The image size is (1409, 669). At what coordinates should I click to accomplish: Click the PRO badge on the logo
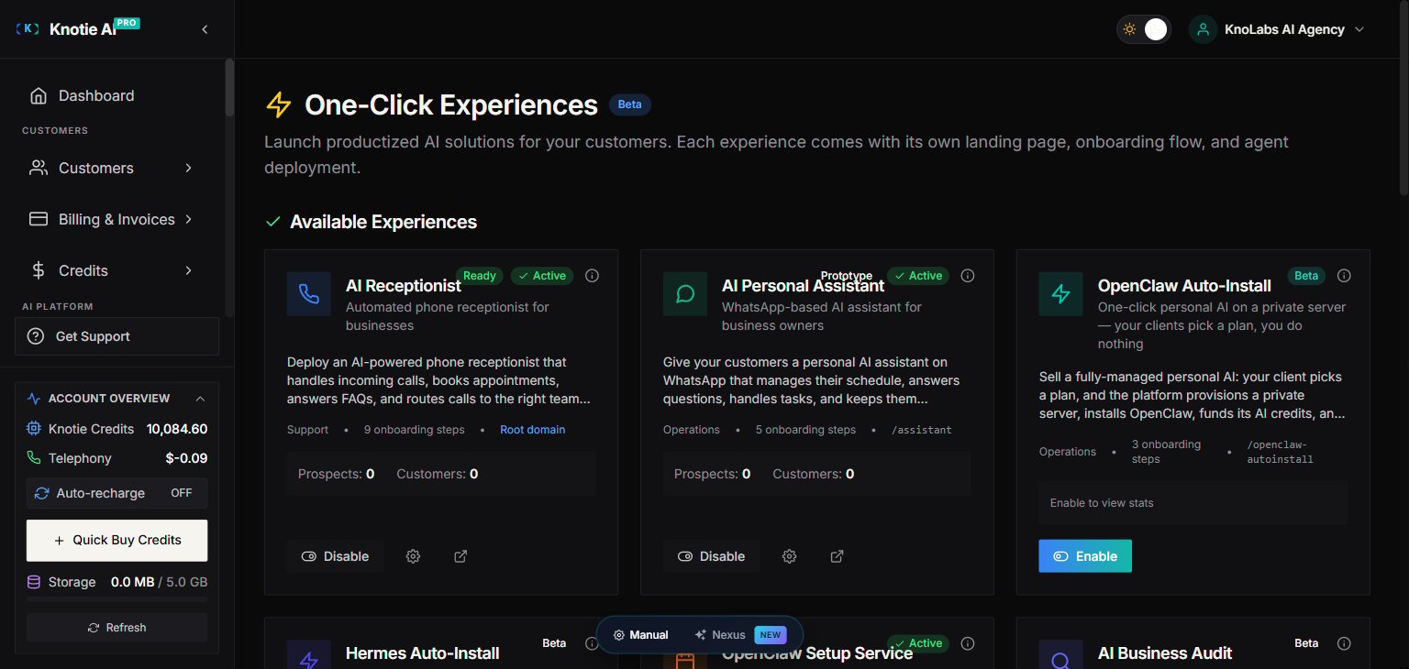(128, 22)
